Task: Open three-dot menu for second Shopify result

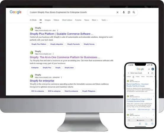Action: (53, 54)
